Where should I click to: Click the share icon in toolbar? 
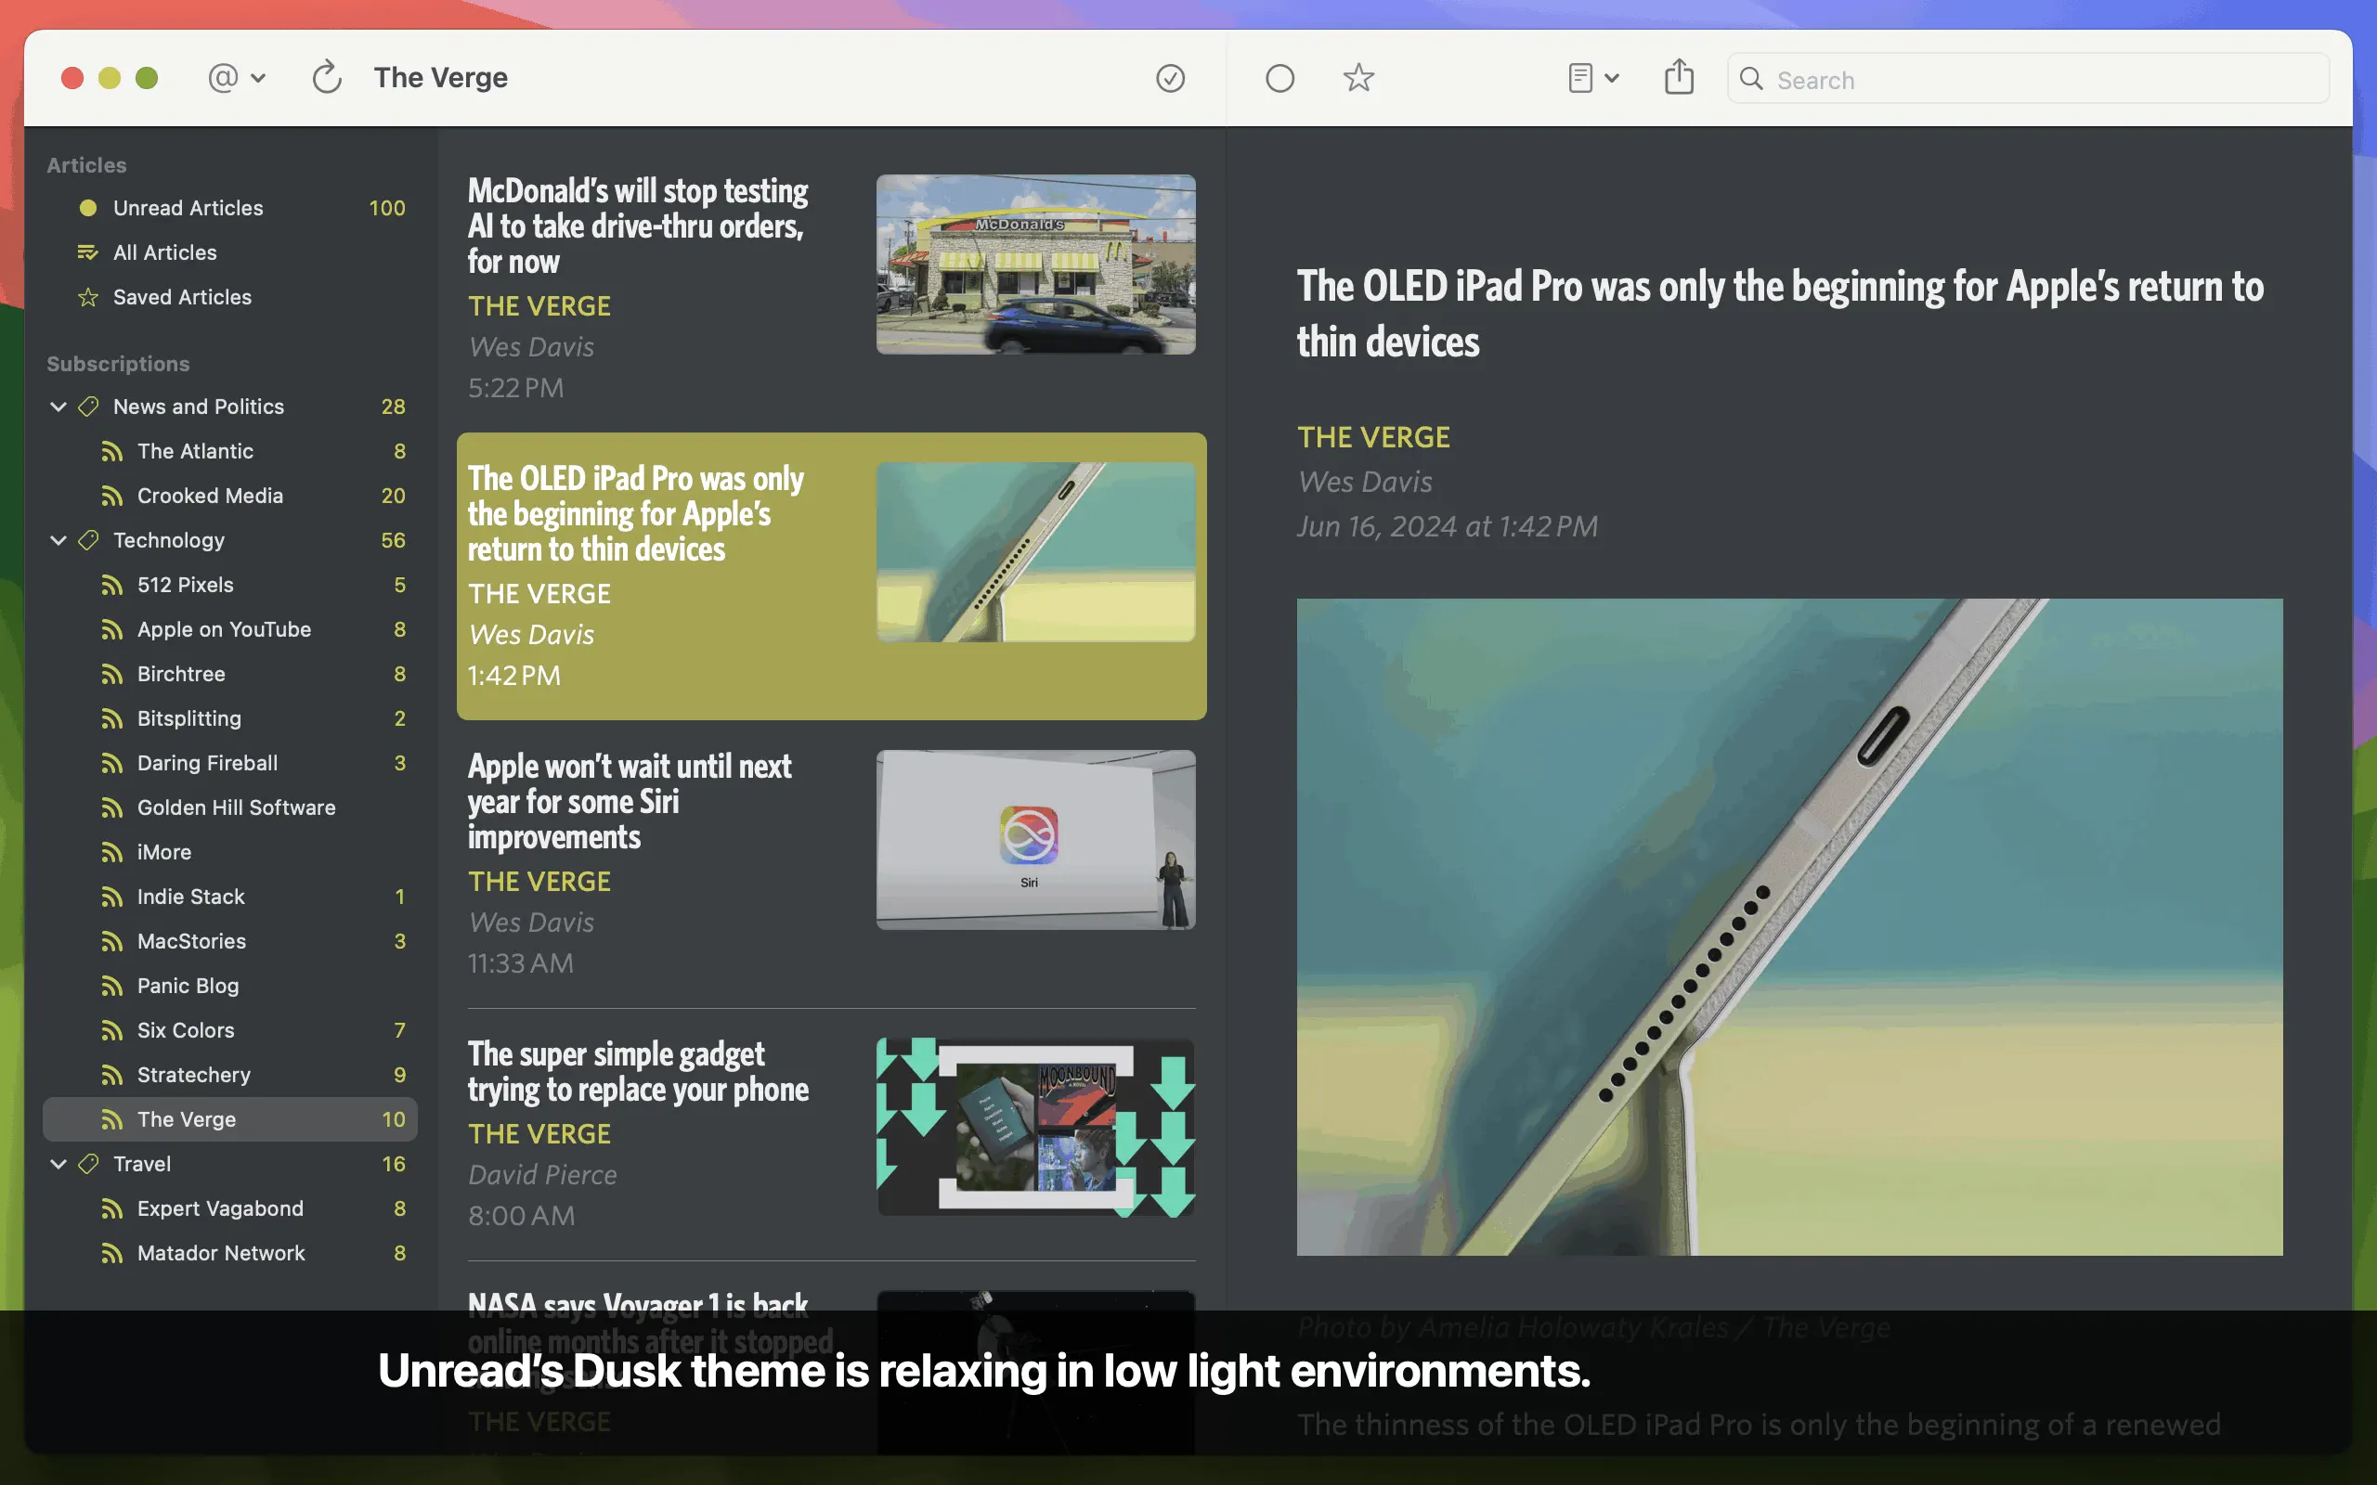tap(1679, 78)
